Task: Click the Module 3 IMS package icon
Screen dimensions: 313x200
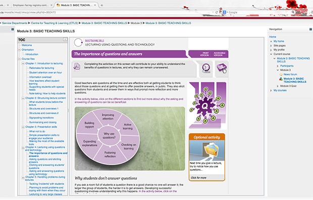Action: [x=281, y=79]
